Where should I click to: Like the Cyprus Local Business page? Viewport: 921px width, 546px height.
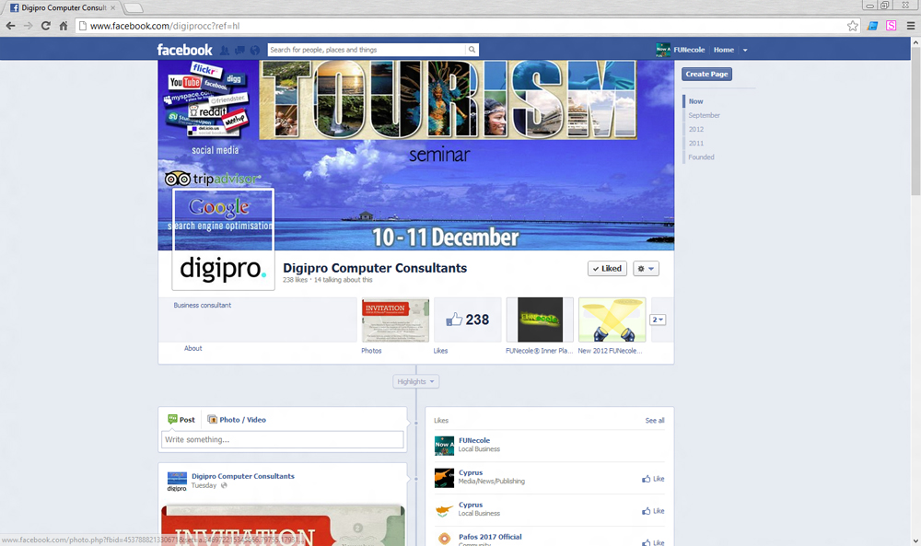click(653, 511)
